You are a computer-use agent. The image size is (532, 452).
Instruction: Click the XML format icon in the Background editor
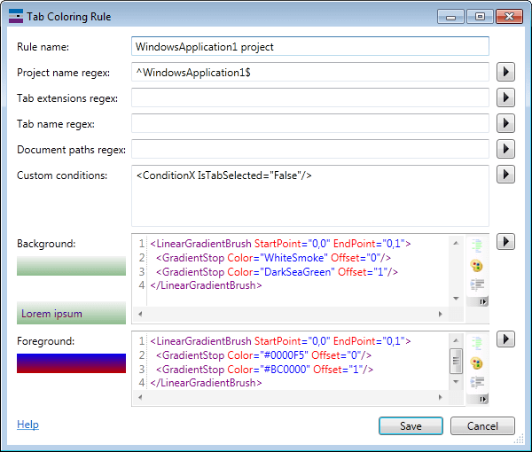click(477, 245)
